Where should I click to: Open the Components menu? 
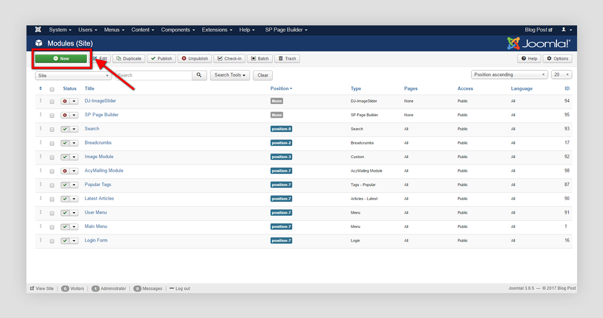(x=178, y=30)
